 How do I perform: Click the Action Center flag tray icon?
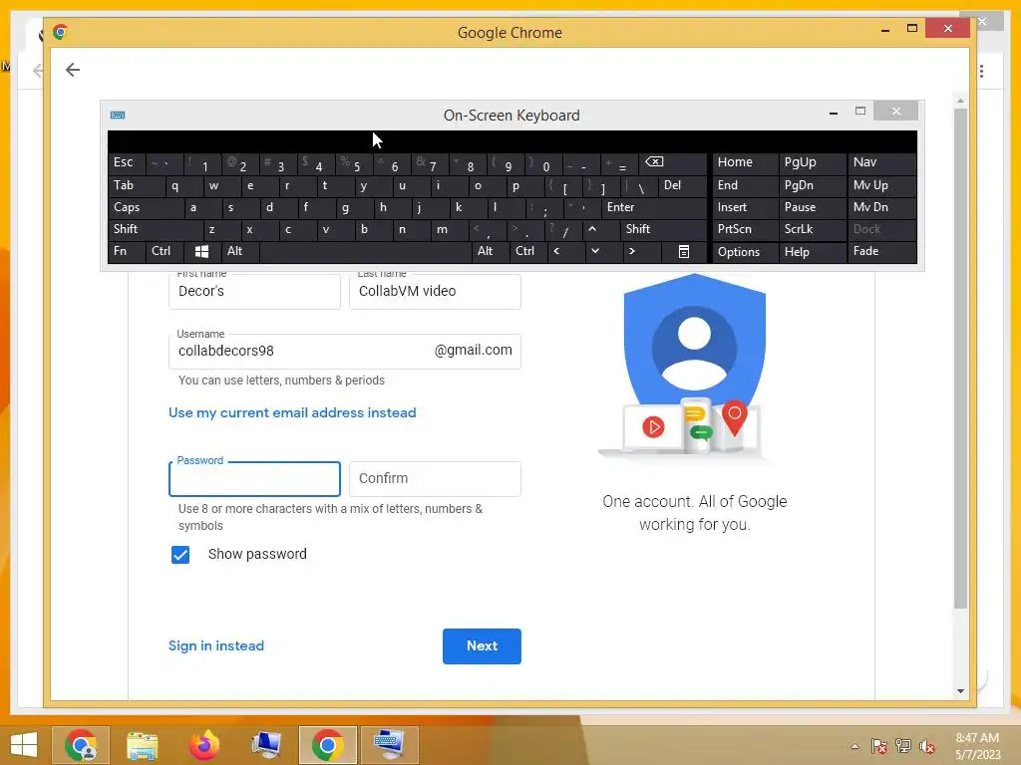pos(878,746)
